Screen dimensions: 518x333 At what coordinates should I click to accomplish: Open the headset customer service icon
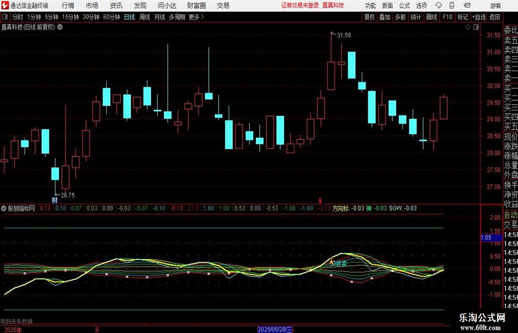[439, 5]
